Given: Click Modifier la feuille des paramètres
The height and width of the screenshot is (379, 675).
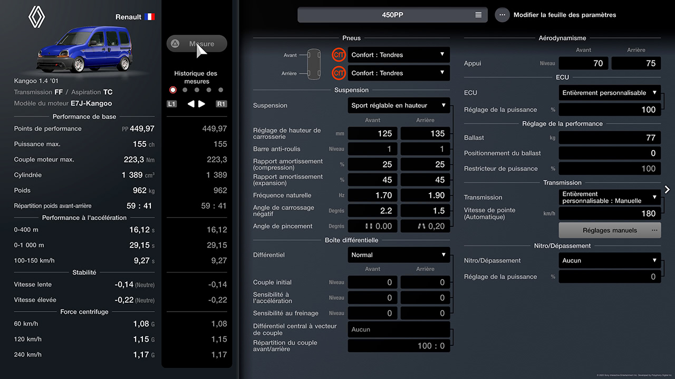Looking at the screenshot, I should pyautogui.click(x=565, y=15).
